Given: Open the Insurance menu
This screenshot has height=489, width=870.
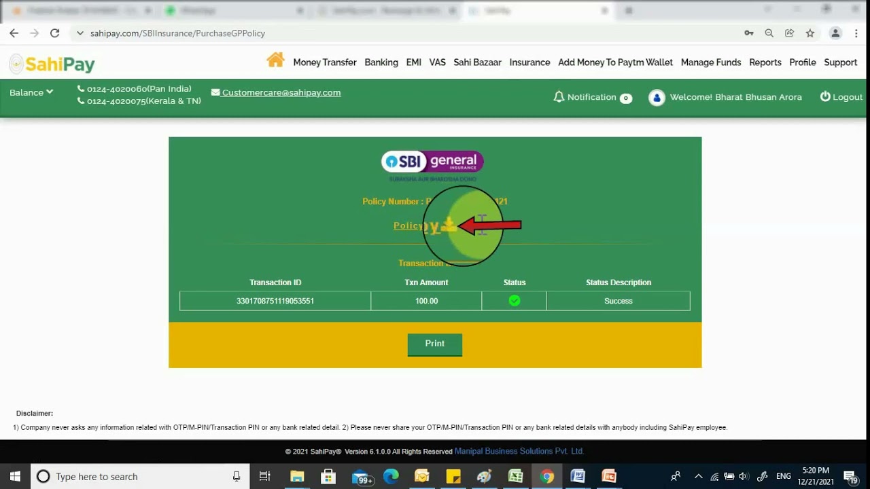Looking at the screenshot, I should coord(530,62).
